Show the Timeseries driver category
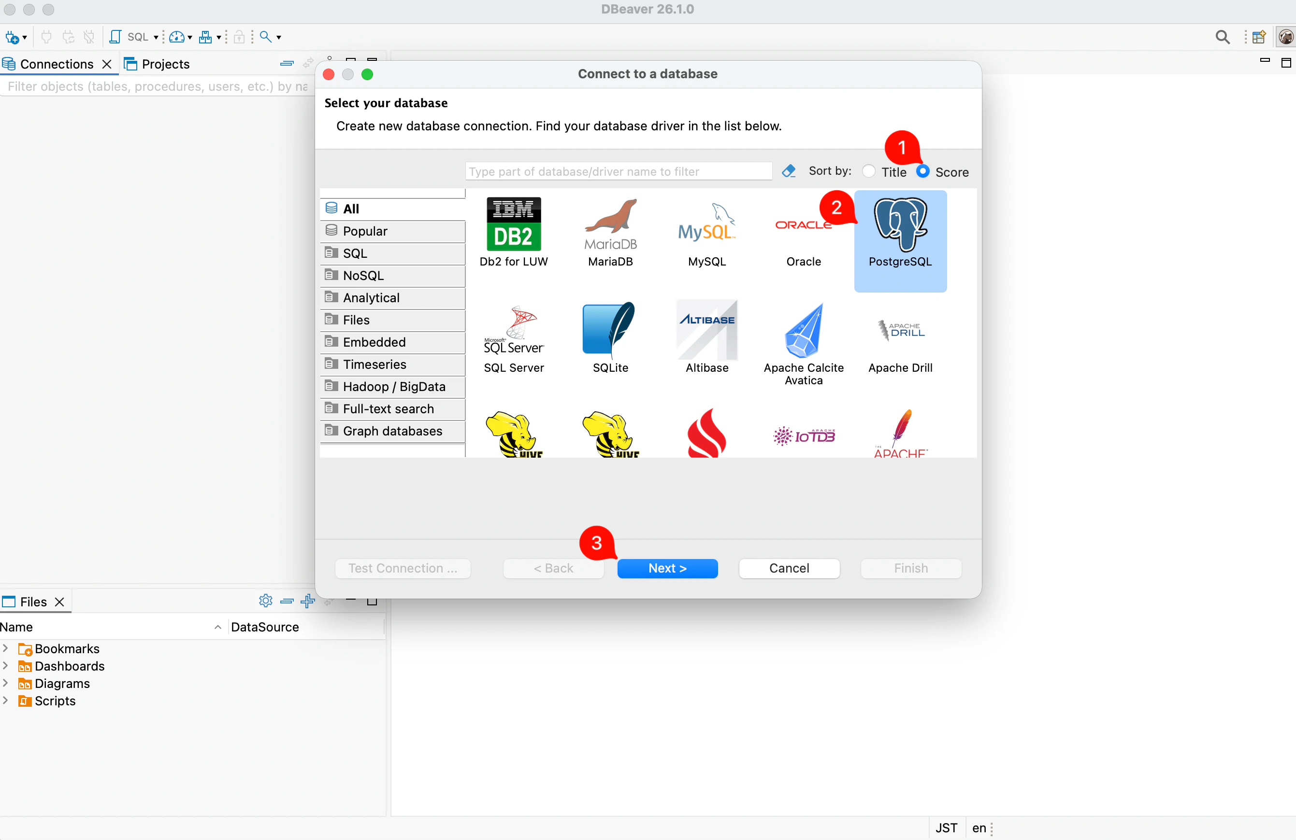 click(x=392, y=364)
